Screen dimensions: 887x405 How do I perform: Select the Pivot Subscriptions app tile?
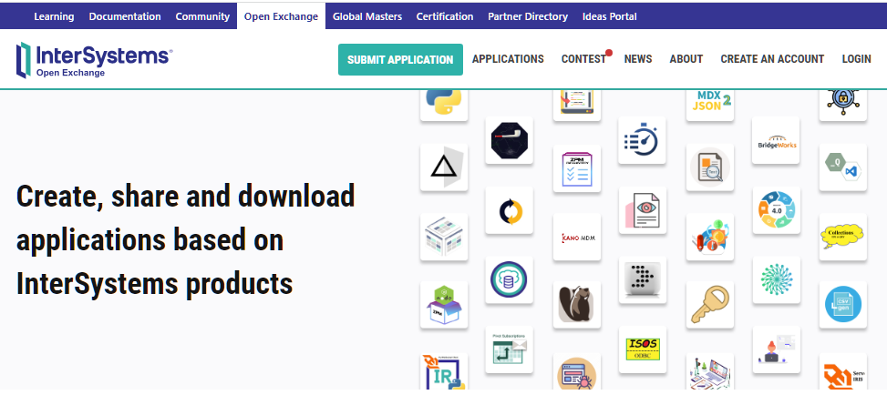509,349
